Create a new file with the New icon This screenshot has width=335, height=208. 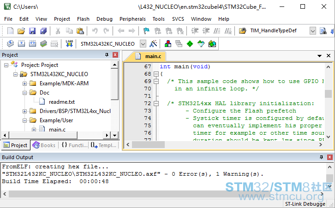(x=10, y=31)
